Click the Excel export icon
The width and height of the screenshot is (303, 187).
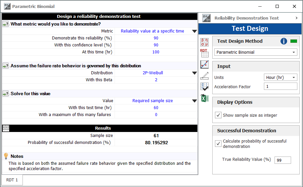coord(205,98)
